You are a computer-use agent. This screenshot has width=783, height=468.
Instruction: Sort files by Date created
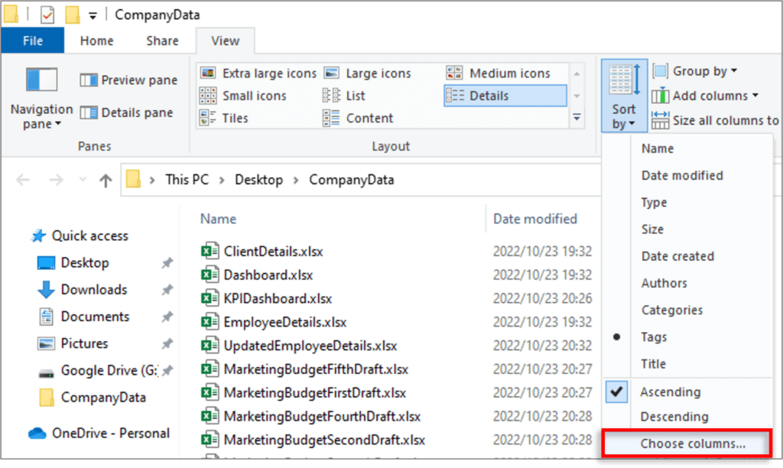click(677, 256)
